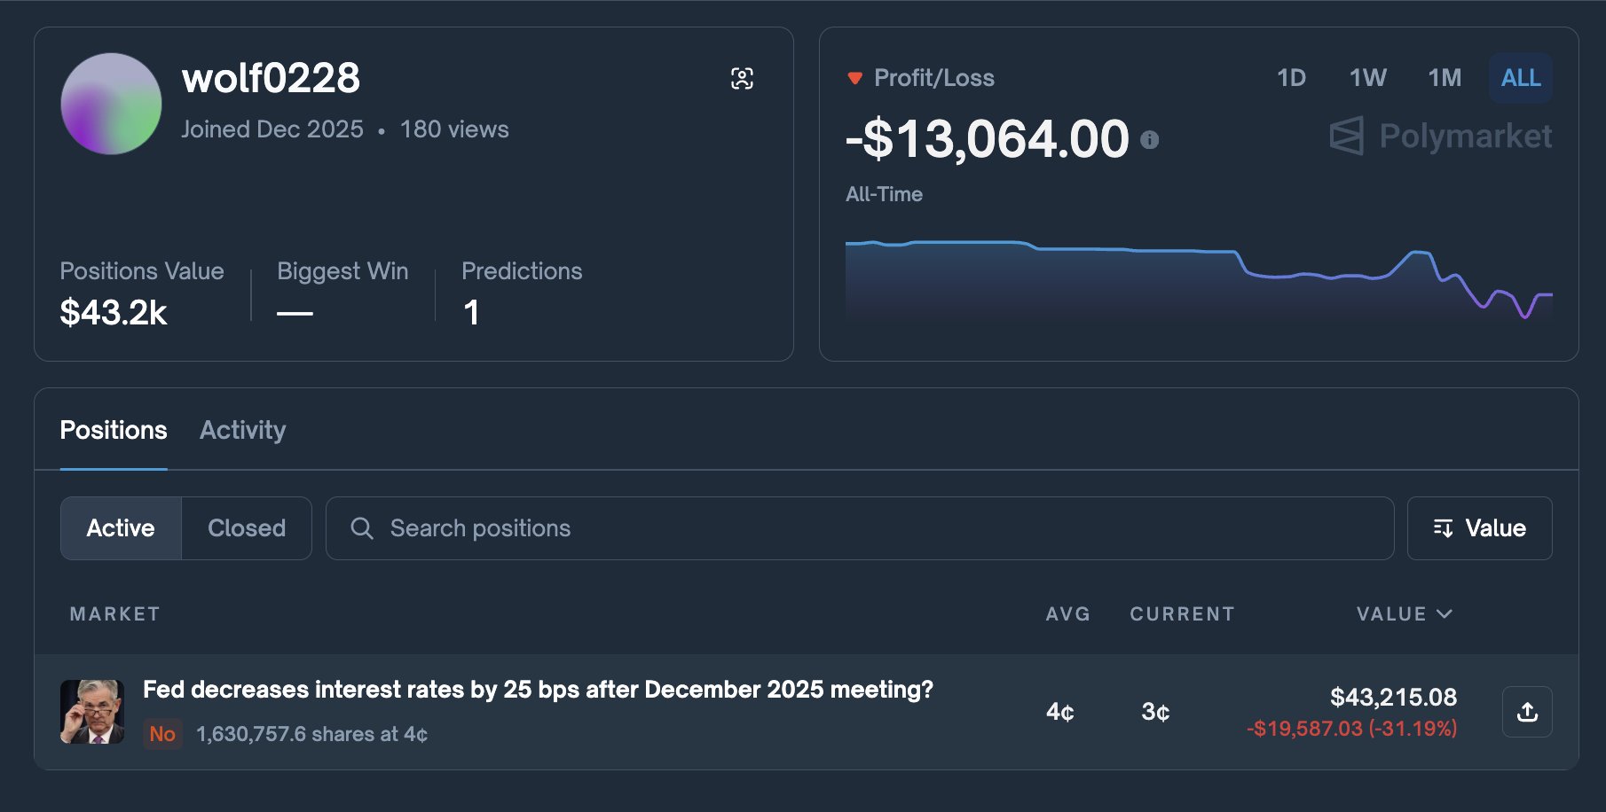The width and height of the screenshot is (1606, 812).
Task: Click the sort icon on the Value button
Action: point(1443,528)
